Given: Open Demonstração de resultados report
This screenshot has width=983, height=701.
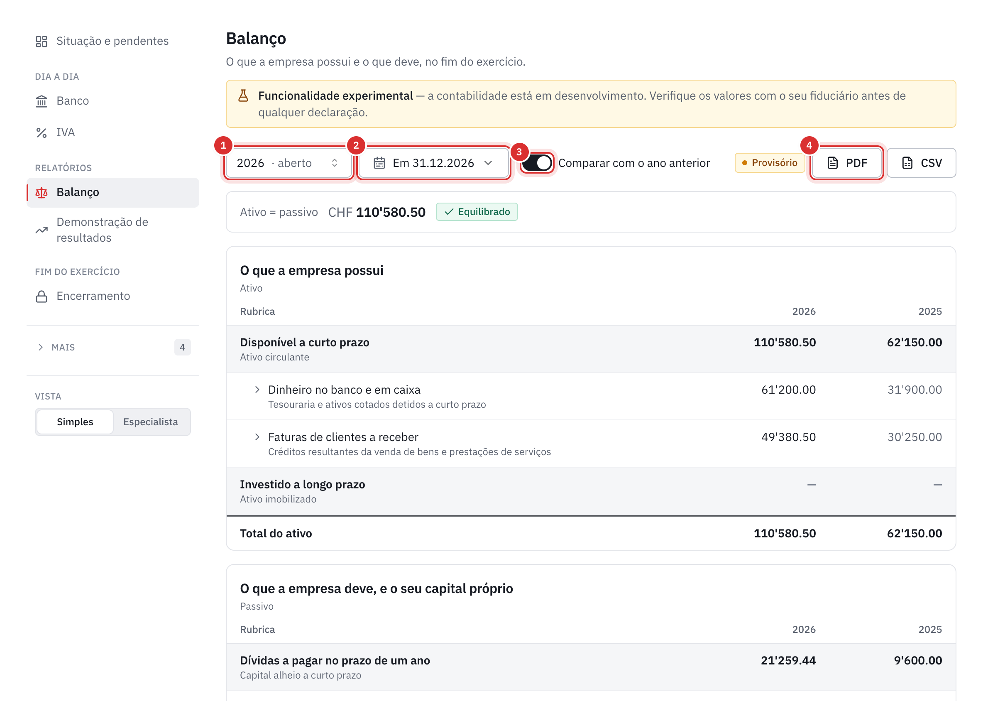Looking at the screenshot, I should point(113,230).
